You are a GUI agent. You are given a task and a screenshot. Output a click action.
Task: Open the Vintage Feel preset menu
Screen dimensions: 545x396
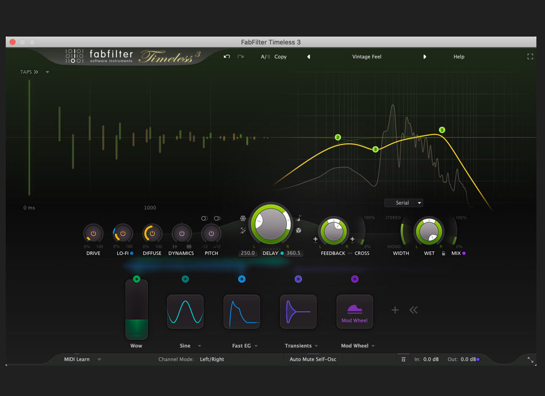[x=367, y=57]
